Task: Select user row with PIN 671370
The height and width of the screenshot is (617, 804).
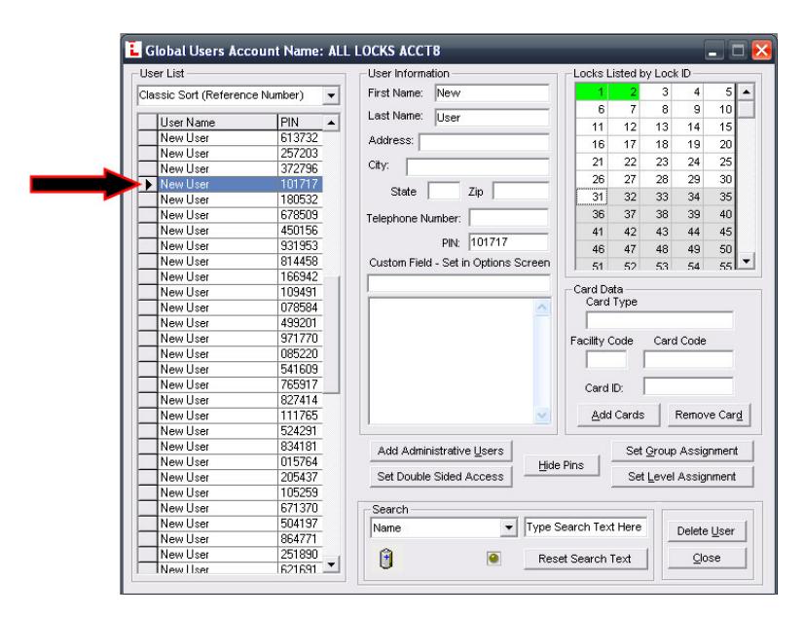Action: (231, 508)
